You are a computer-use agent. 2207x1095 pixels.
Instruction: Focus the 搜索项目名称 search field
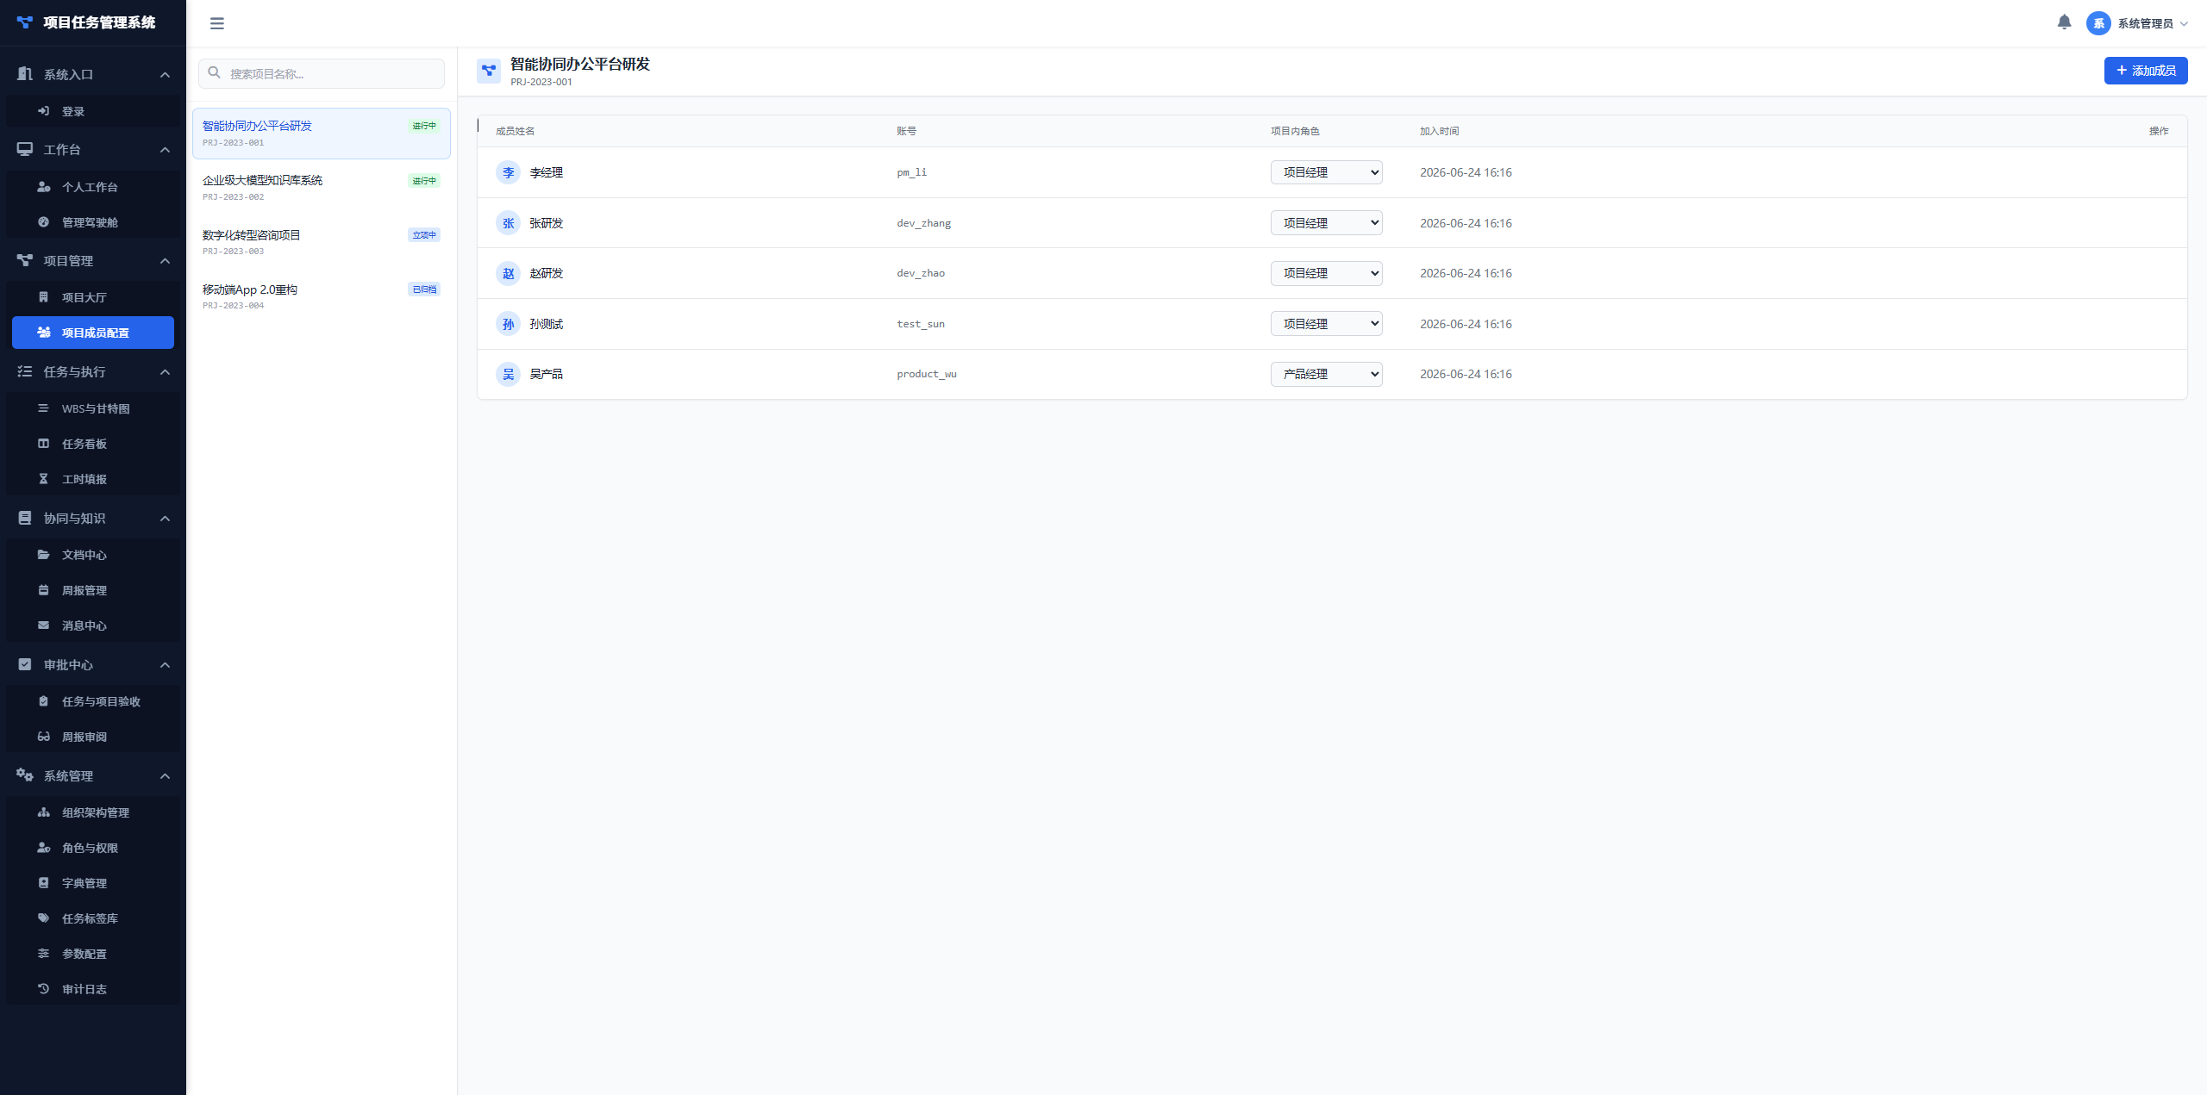tap(321, 73)
